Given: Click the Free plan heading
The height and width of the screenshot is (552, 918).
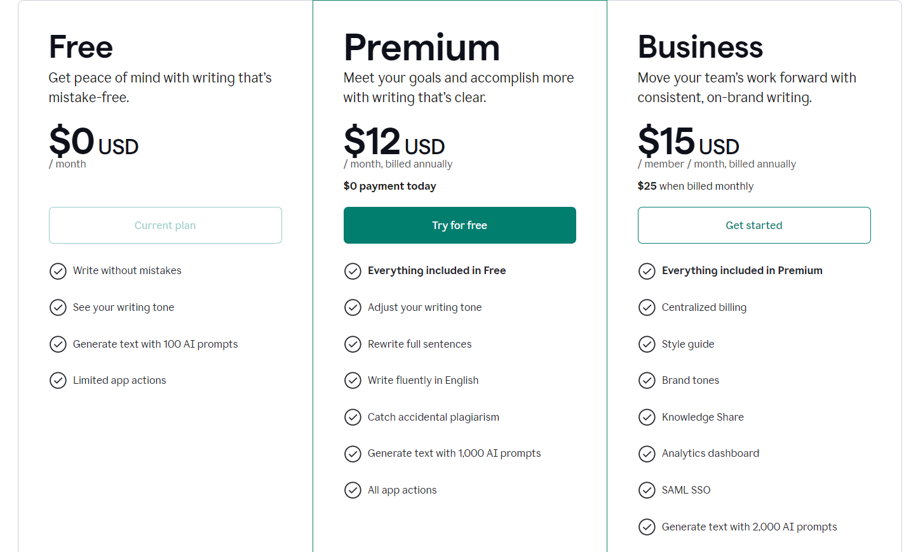Looking at the screenshot, I should tap(81, 47).
